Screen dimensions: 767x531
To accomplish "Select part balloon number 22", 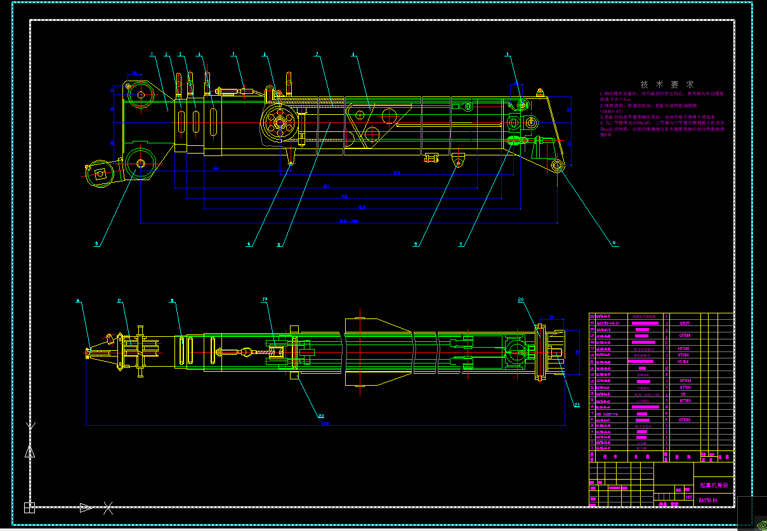I will click(321, 416).
